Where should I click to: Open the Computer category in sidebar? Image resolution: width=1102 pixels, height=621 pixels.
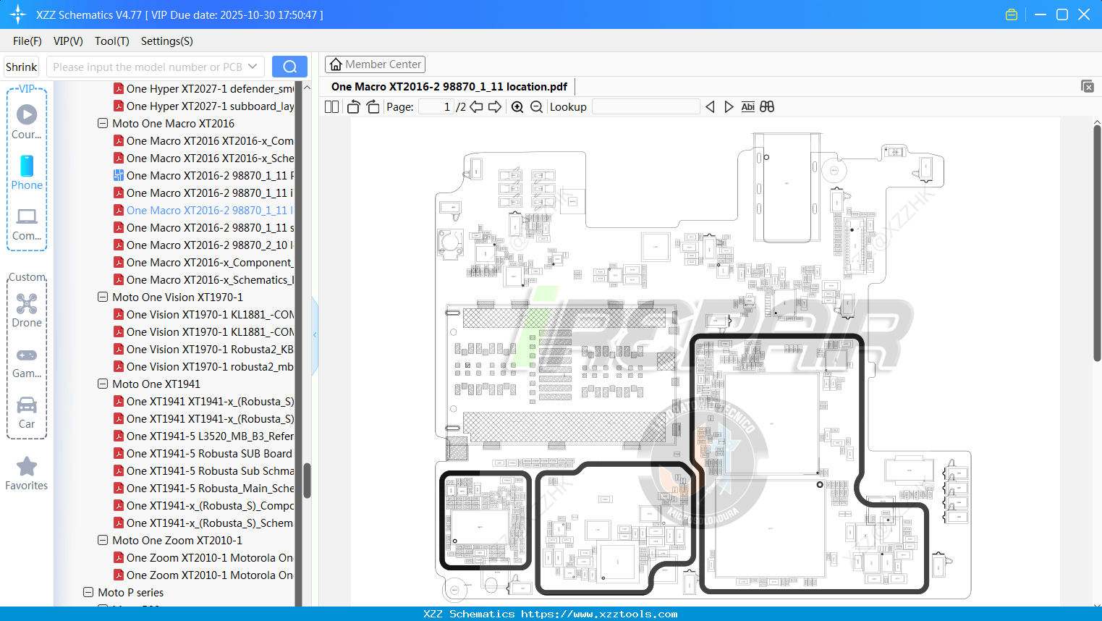coord(27,224)
